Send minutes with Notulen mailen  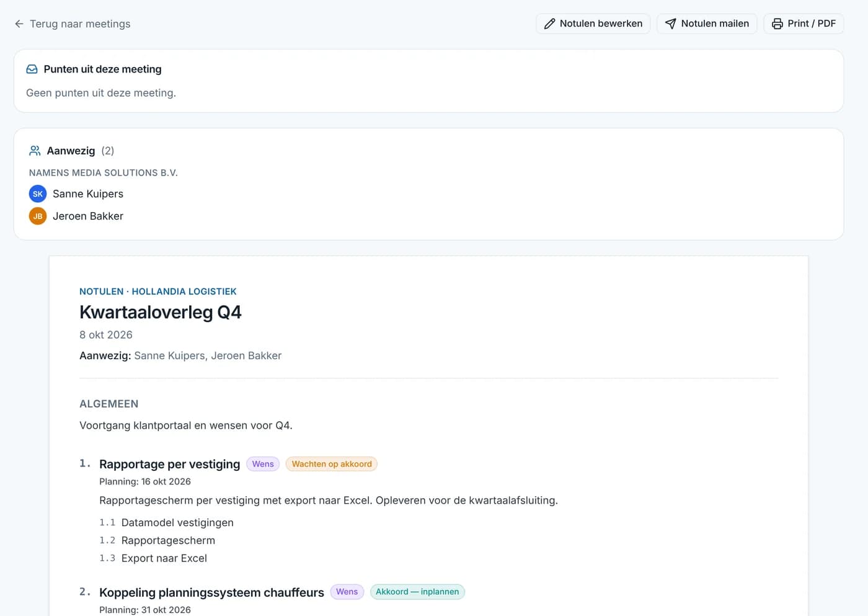click(707, 24)
